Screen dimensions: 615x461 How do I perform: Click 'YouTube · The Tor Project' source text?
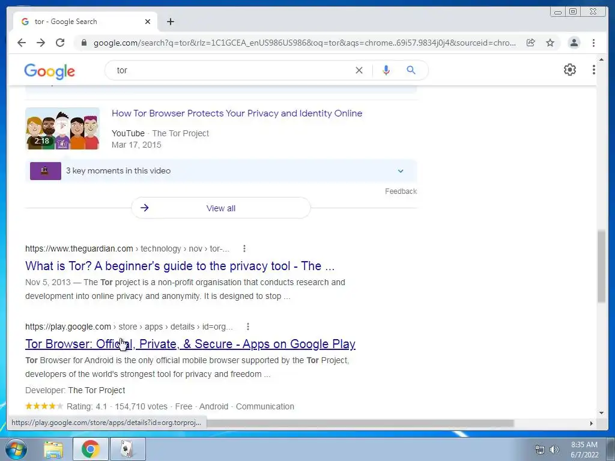(160, 133)
